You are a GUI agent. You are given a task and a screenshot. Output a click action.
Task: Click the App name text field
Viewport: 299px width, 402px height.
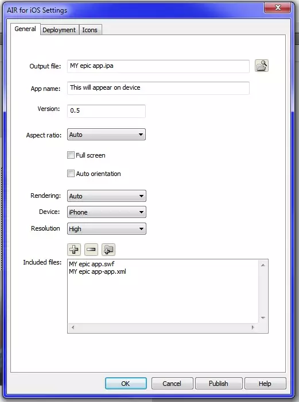(158, 88)
